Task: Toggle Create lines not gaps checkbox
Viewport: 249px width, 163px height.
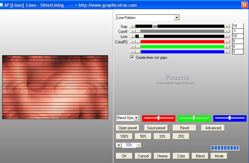Action: [132, 57]
